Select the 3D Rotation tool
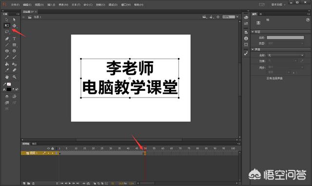Viewport: 312px width, 186px height. pos(14,25)
